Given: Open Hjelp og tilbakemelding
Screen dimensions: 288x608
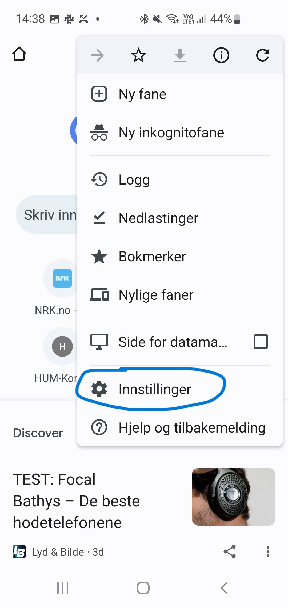Looking at the screenshot, I should click(x=192, y=428).
